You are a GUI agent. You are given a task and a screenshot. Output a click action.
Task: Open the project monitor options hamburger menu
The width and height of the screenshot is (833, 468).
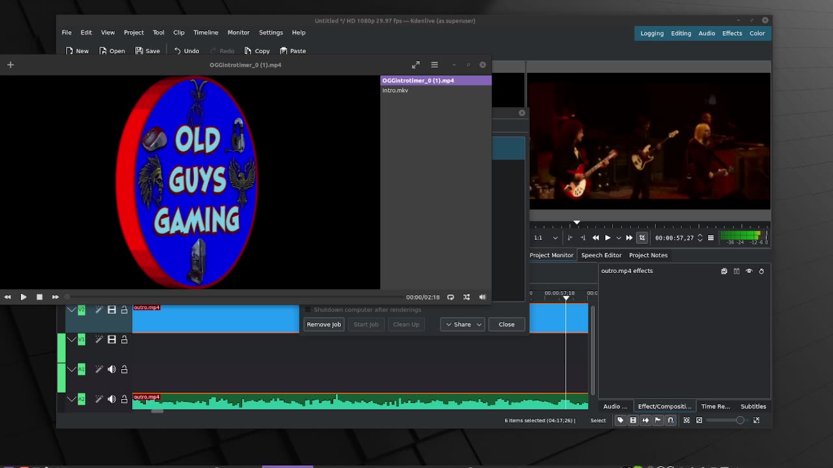pos(711,238)
